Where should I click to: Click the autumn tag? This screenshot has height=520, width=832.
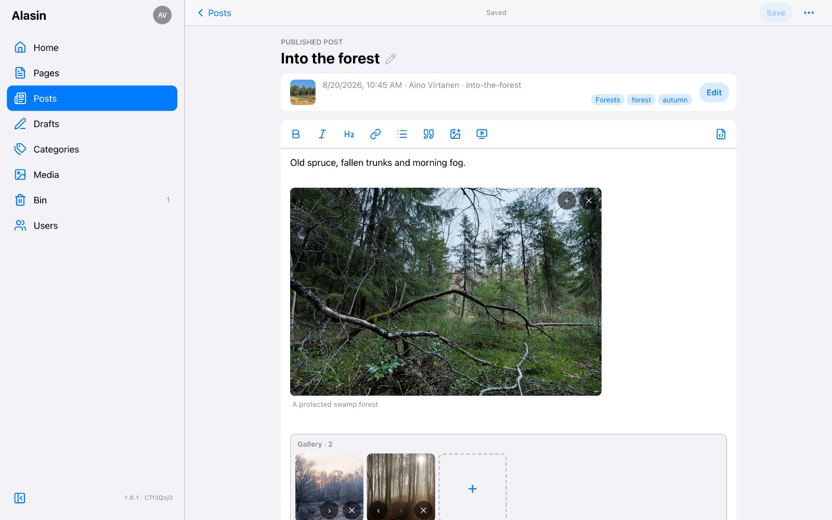point(675,100)
